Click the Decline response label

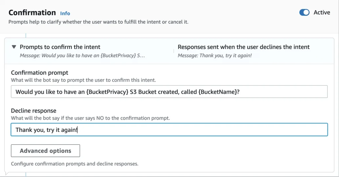tap(33, 111)
